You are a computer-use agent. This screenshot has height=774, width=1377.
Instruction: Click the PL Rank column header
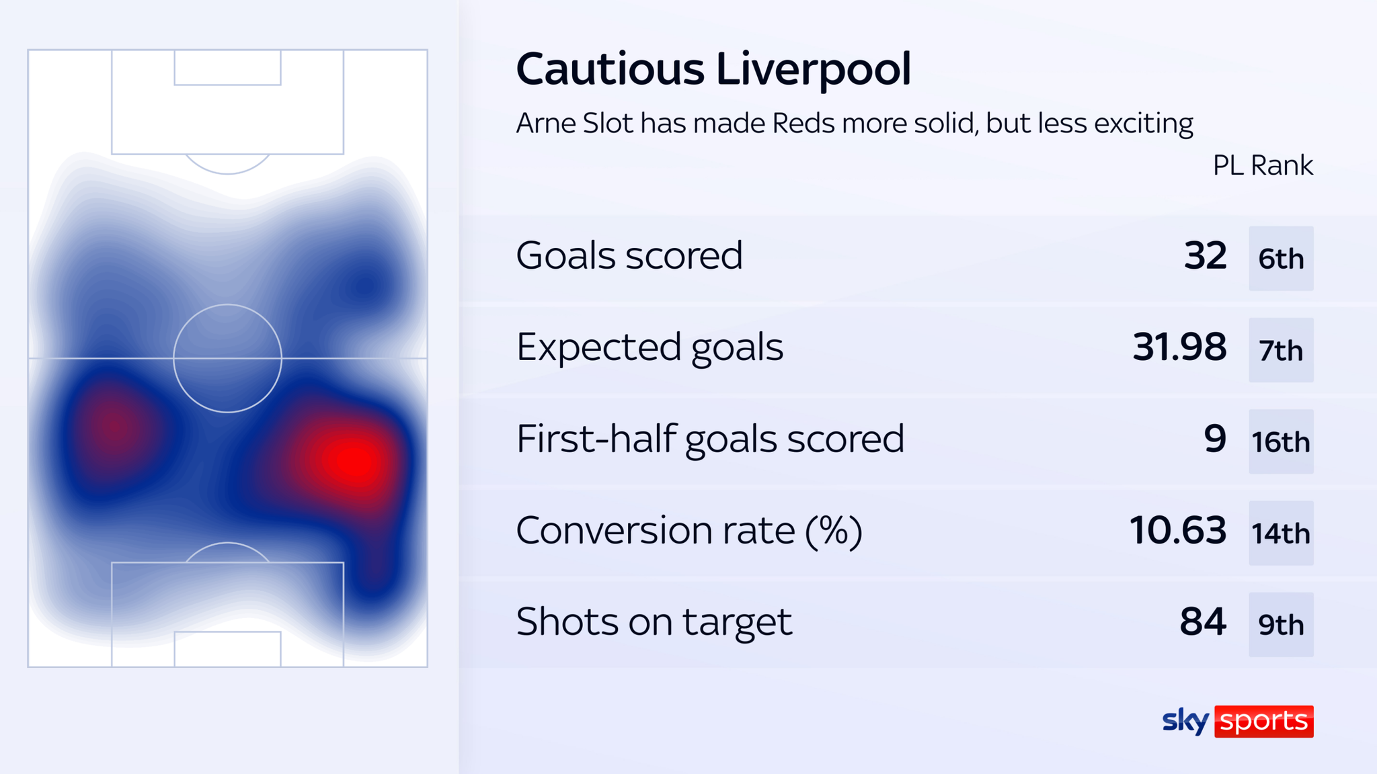tap(1263, 165)
